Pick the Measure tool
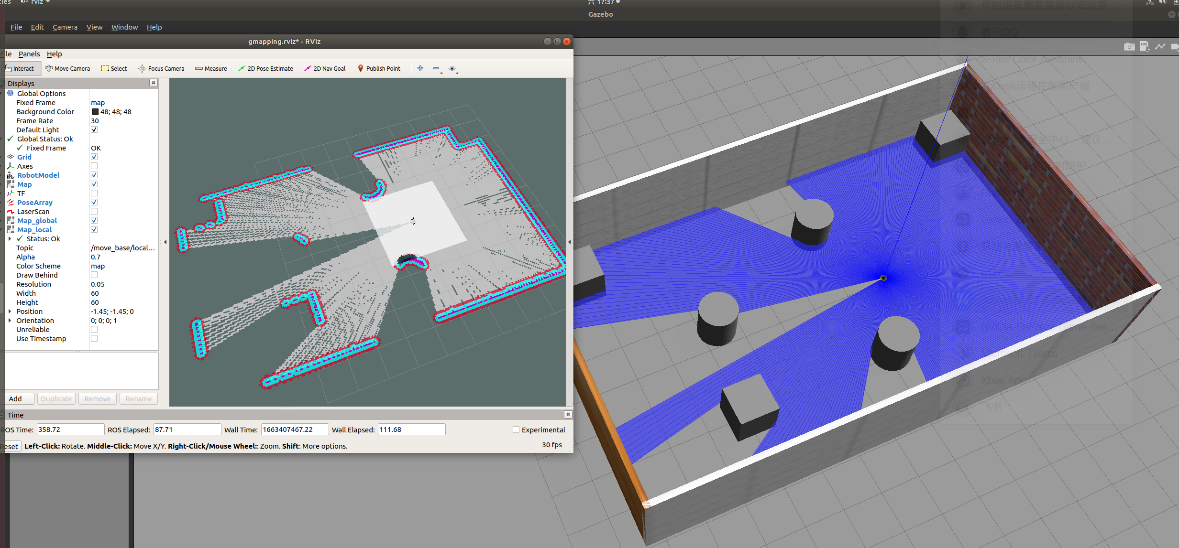The height and width of the screenshot is (548, 1179). (x=211, y=68)
